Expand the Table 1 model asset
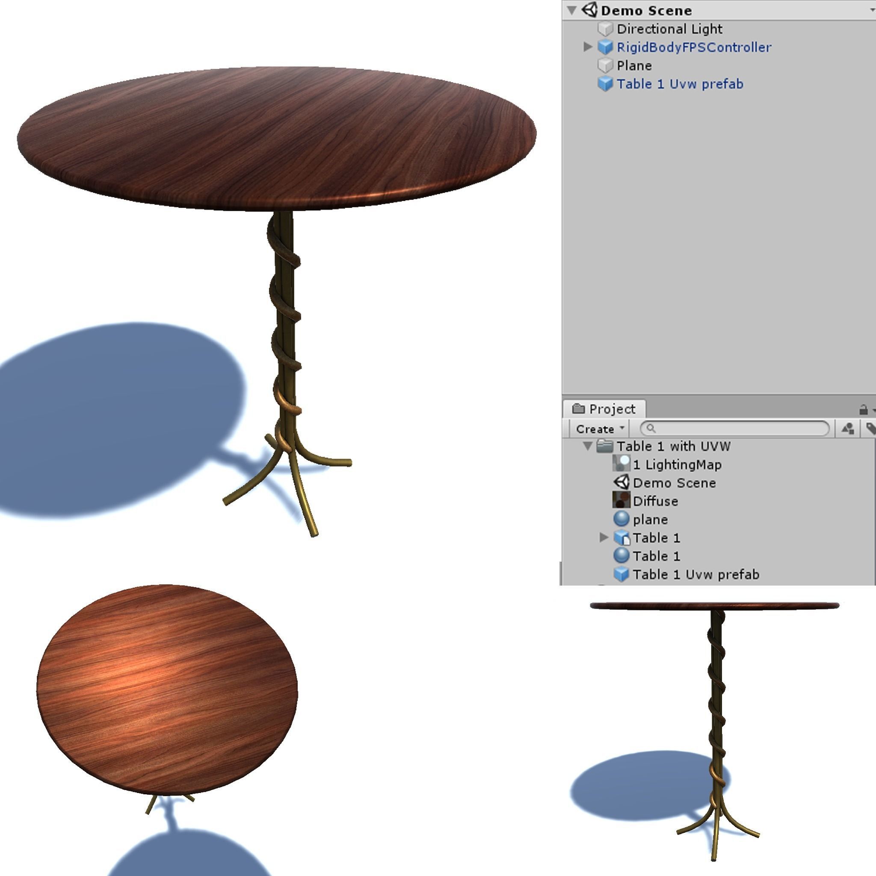The width and height of the screenshot is (876, 876). 604,537
